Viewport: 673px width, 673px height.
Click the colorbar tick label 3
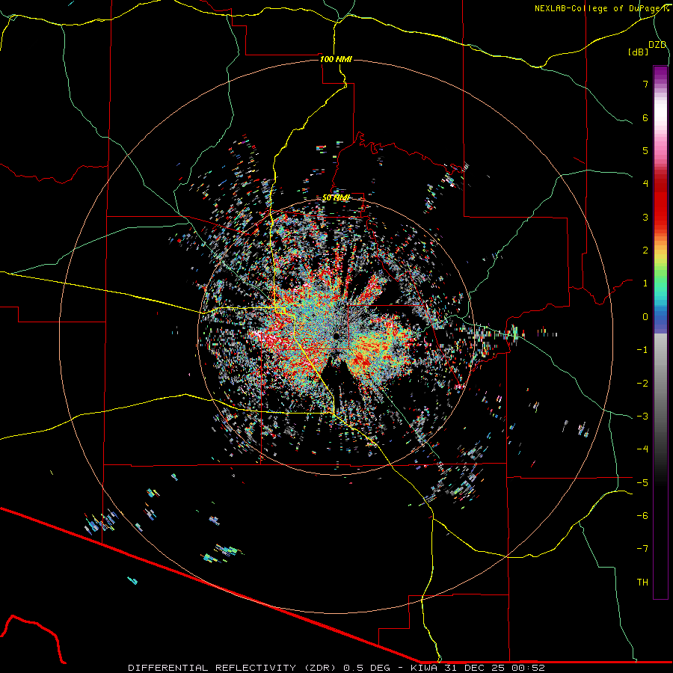point(645,217)
